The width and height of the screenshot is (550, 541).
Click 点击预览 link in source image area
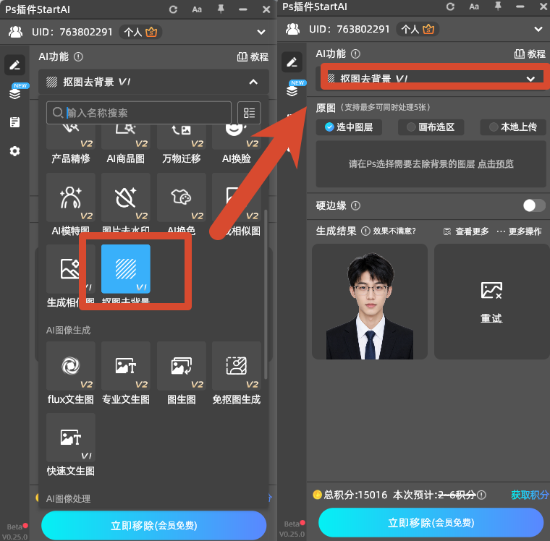click(496, 163)
